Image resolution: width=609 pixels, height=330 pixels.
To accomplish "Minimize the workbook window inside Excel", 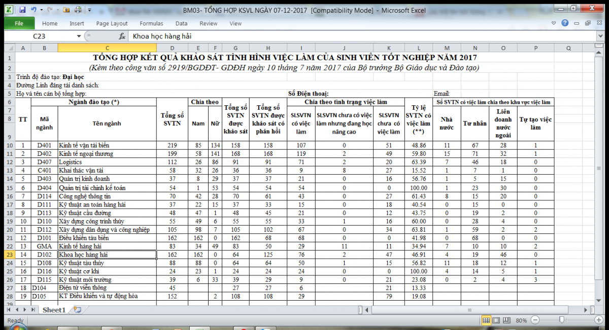I will click(x=577, y=23).
